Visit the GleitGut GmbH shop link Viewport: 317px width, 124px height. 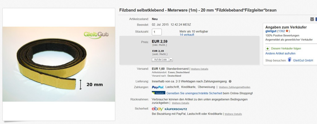(303, 60)
